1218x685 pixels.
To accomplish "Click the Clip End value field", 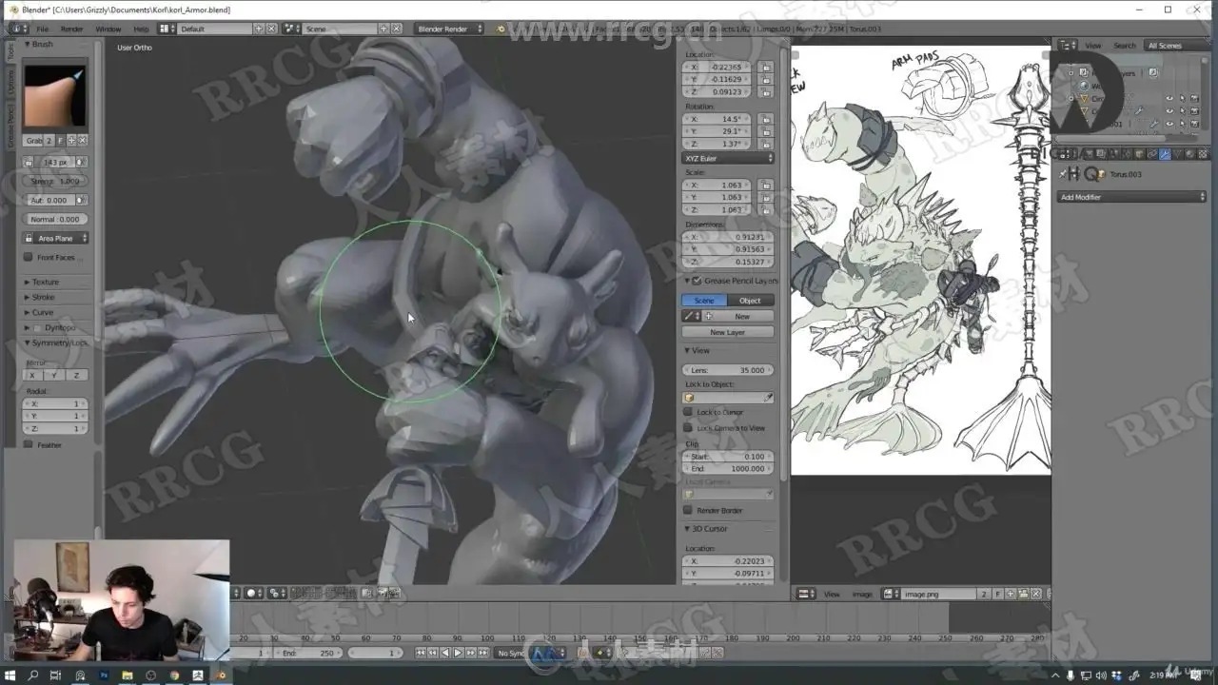I will click(x=728, y=469).
